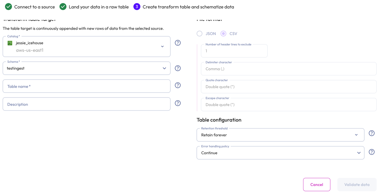This screenshot has width=379, height=195.
Task: Expand the Catalog dropdown
Action: (x=162, y=46)
